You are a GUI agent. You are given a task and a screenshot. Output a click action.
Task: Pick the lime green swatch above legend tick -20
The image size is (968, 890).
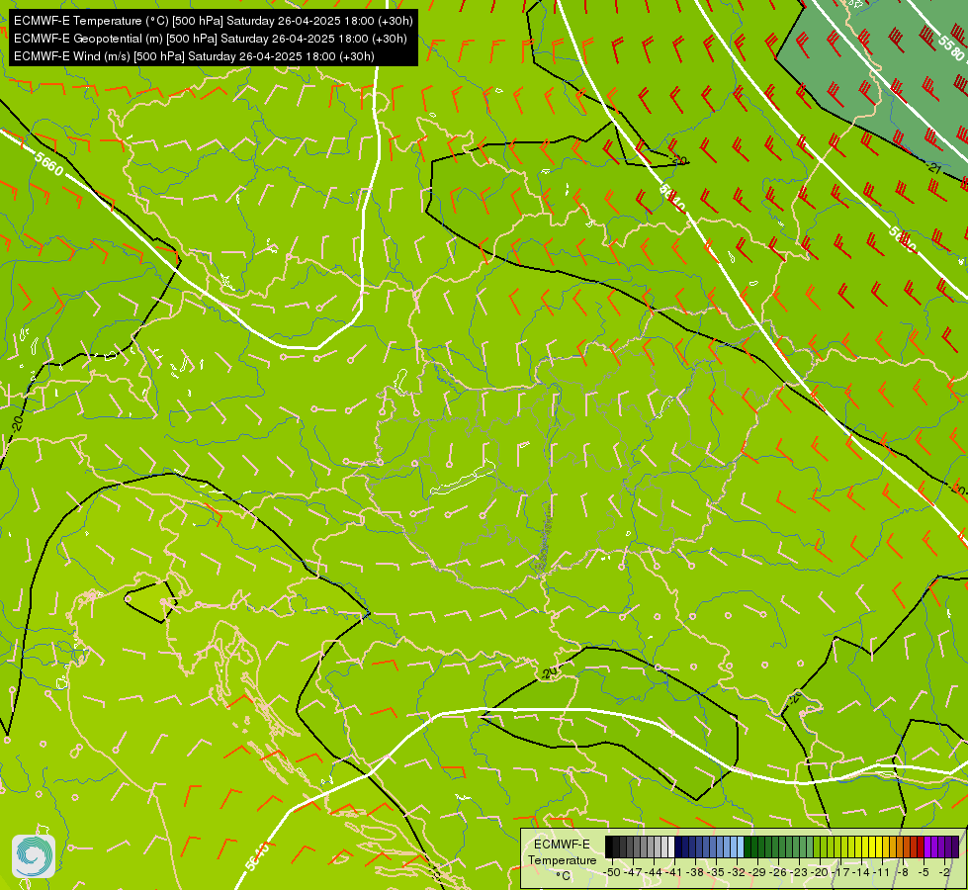click(x=825, y=846)
